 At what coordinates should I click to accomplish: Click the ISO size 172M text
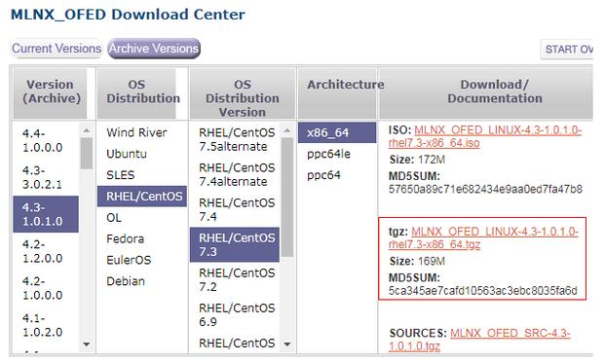pyautogui.click(x=432, y=160)
